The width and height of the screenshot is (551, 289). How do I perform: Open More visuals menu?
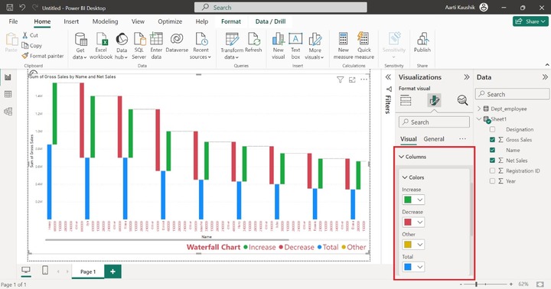pyautogui.click(x=315, y=46)
